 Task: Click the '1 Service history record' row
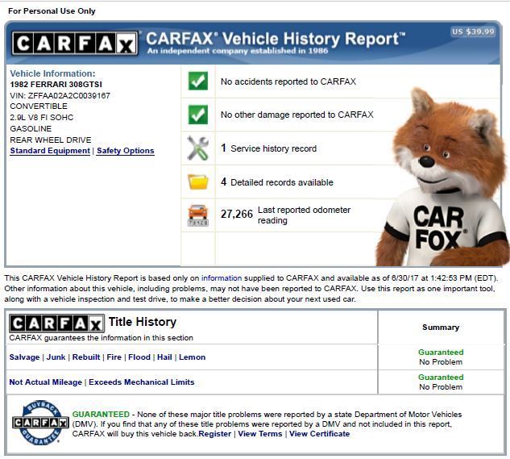click(268, 148)
